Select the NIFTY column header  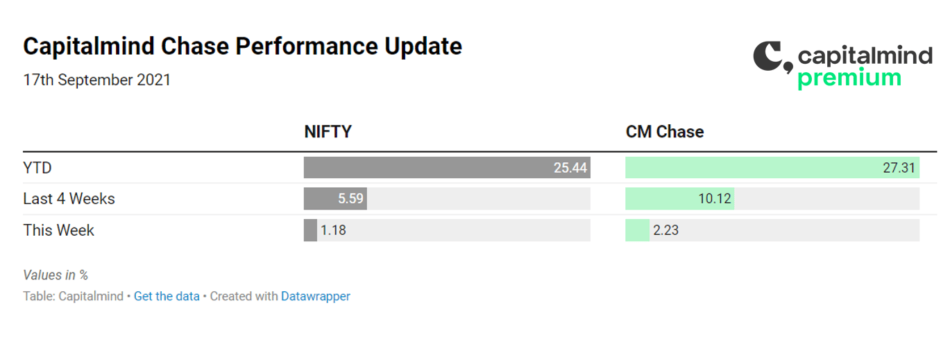[x=328, y=132]
